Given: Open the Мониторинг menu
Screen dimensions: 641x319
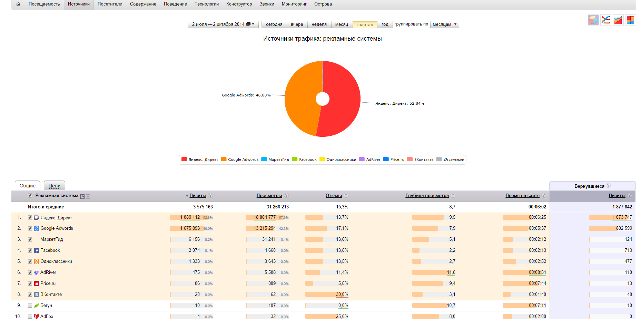Looking at the screenshot, I should point(294,4).
